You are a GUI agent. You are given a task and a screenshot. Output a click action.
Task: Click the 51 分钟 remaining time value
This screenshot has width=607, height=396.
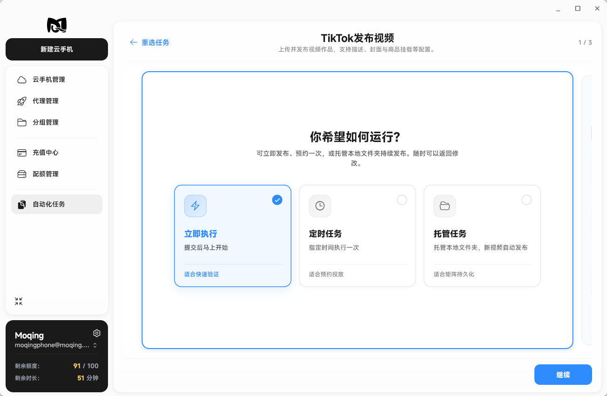88,378
